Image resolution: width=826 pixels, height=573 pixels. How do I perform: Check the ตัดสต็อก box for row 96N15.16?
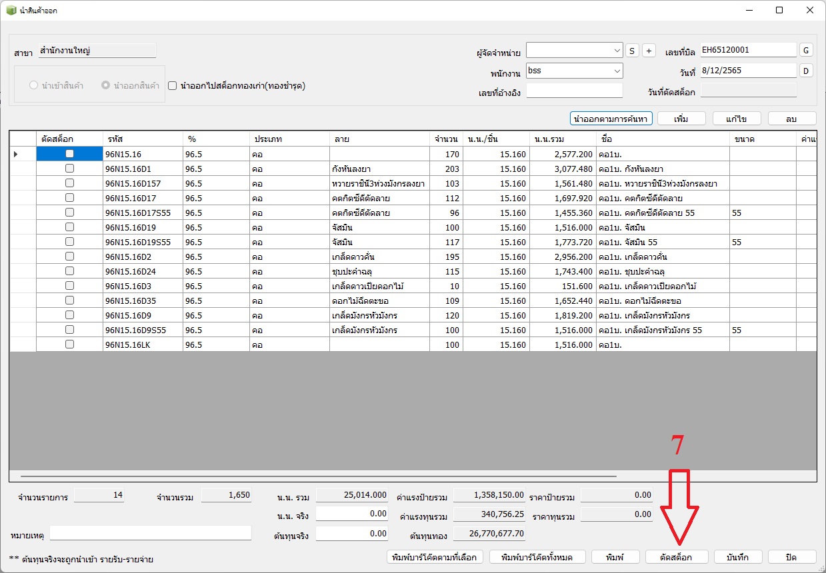(69, 154)
